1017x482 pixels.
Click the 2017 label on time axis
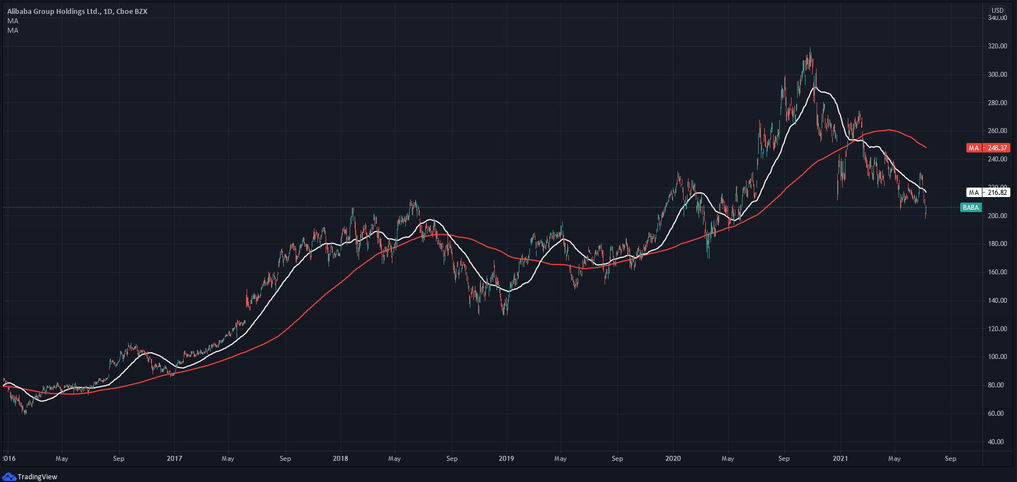pos(174,459)
